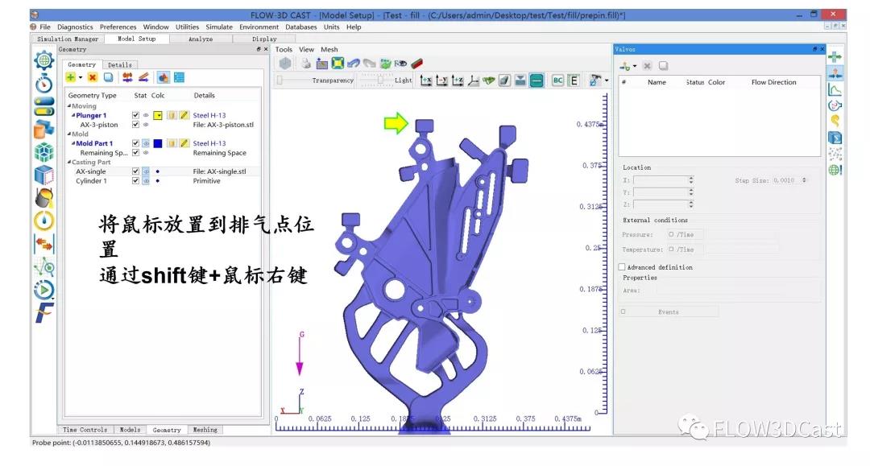This screenshot has width=870, height=466.
Task: Open the Plunger 1 yellow color dropdown
Action: pos(159,116)
